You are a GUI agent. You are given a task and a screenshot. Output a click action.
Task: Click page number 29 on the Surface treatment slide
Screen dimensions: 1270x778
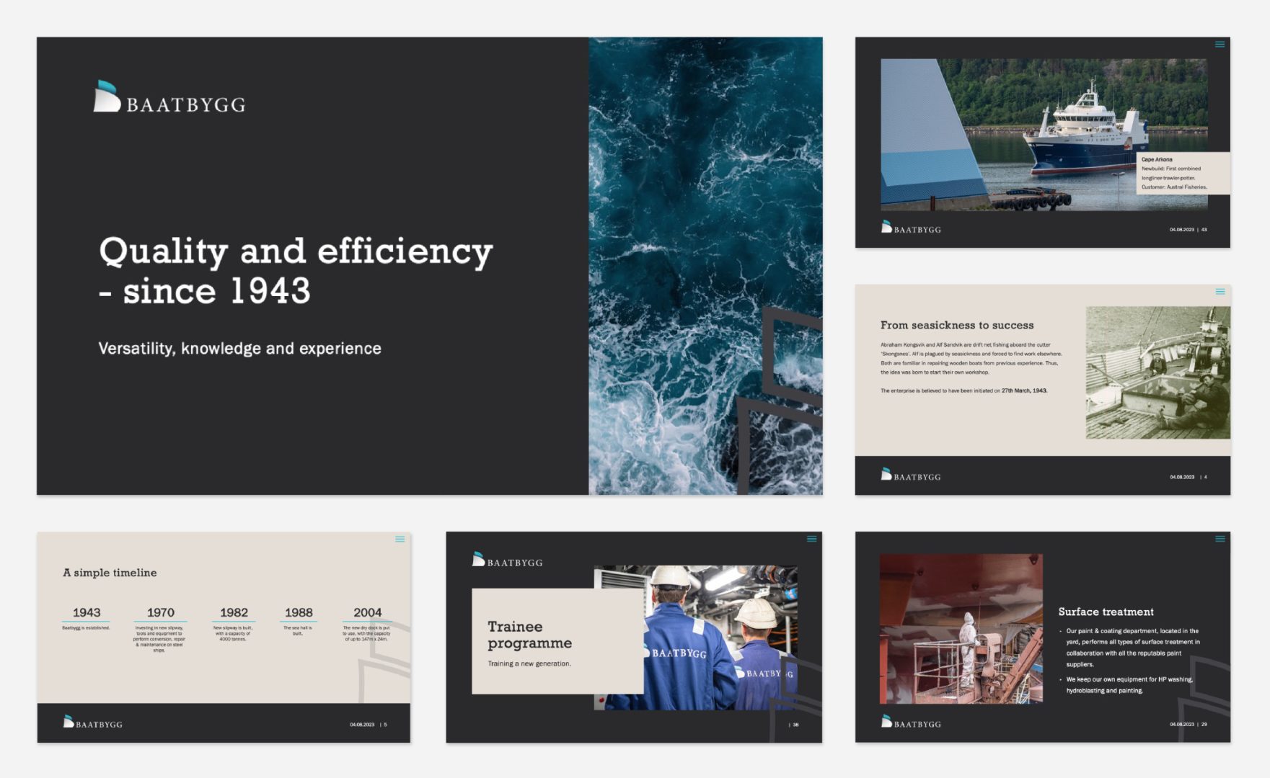1204,724
